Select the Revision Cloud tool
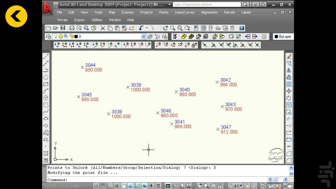 pos(46,105)
